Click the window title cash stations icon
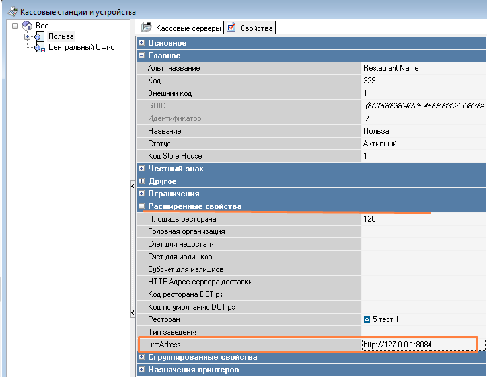The image size is (487, 377). [12, 11]
